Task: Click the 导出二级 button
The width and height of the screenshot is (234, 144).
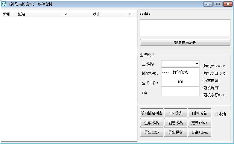Action: pos(151,132)
